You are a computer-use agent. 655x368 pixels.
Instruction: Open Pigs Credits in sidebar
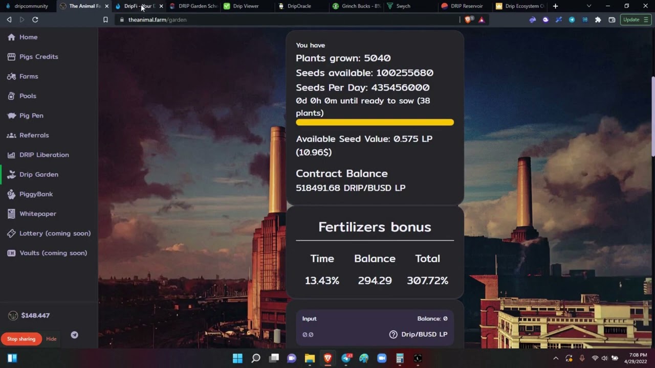click(33, 57)
